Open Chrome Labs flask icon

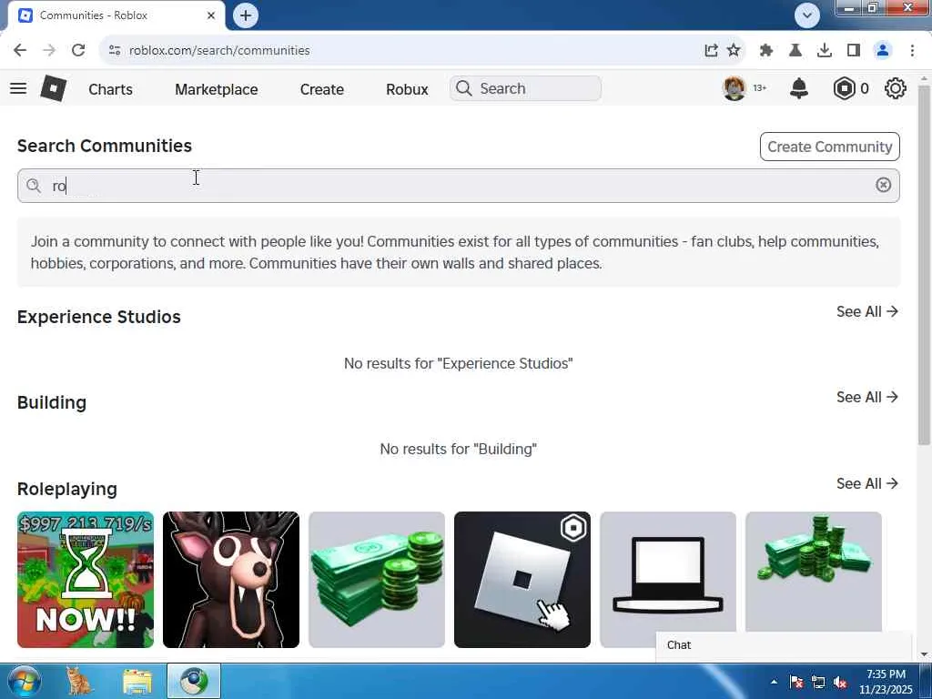pyautogui.click(x=795, y=51)
